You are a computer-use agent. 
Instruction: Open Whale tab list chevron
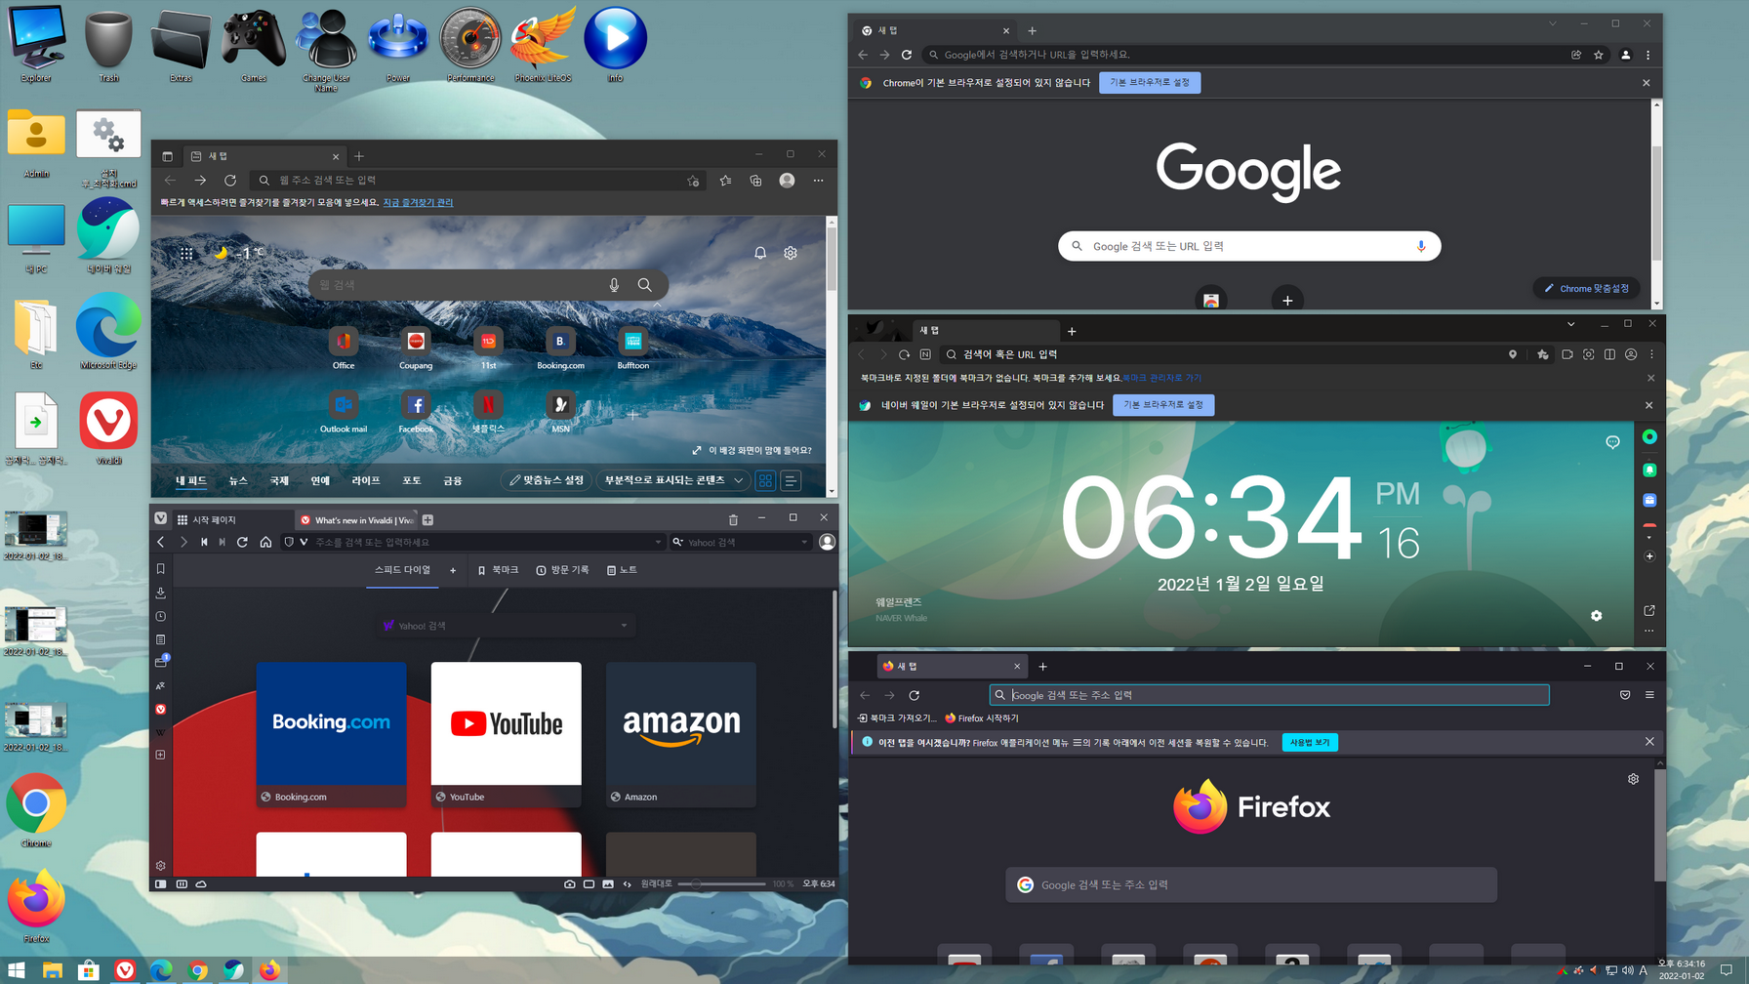pyautogui.click(x=1570, y=324)
